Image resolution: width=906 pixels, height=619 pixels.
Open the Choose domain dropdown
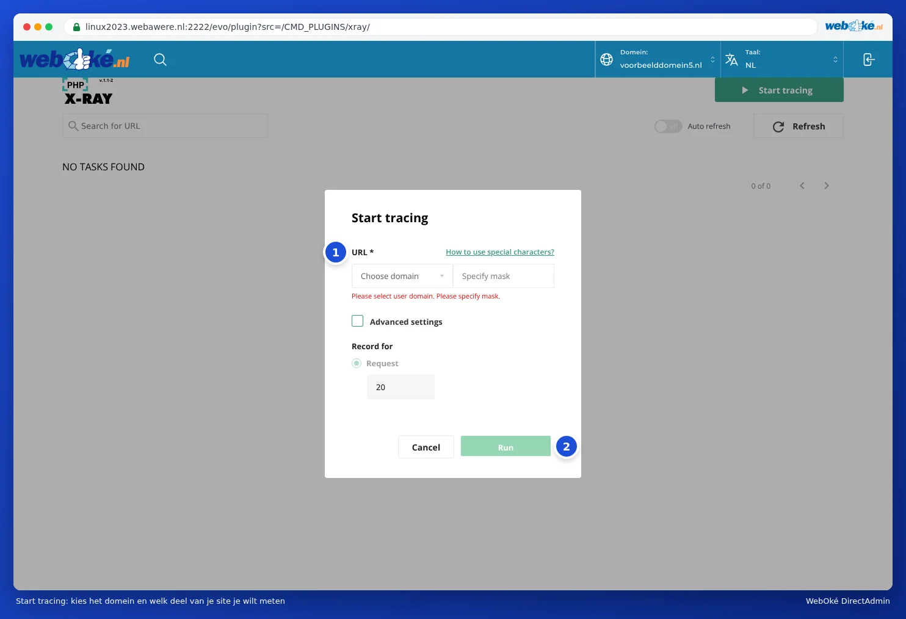[402, 276]
